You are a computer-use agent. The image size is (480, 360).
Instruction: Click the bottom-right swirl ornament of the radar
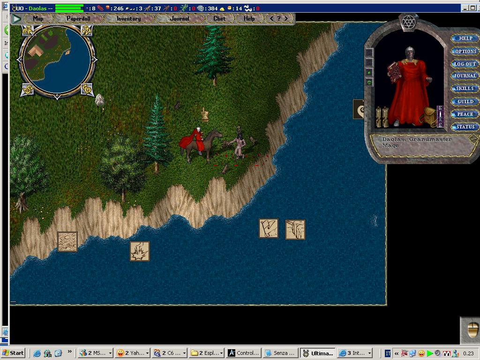(x=87, y=90)
